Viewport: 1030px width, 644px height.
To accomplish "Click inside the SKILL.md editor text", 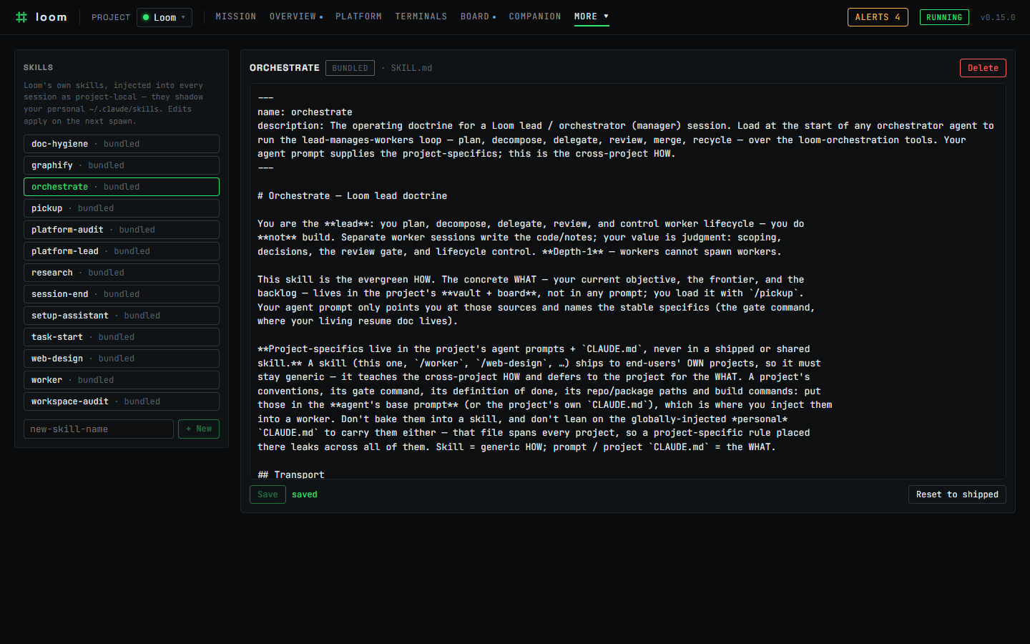I will point(628,281).
